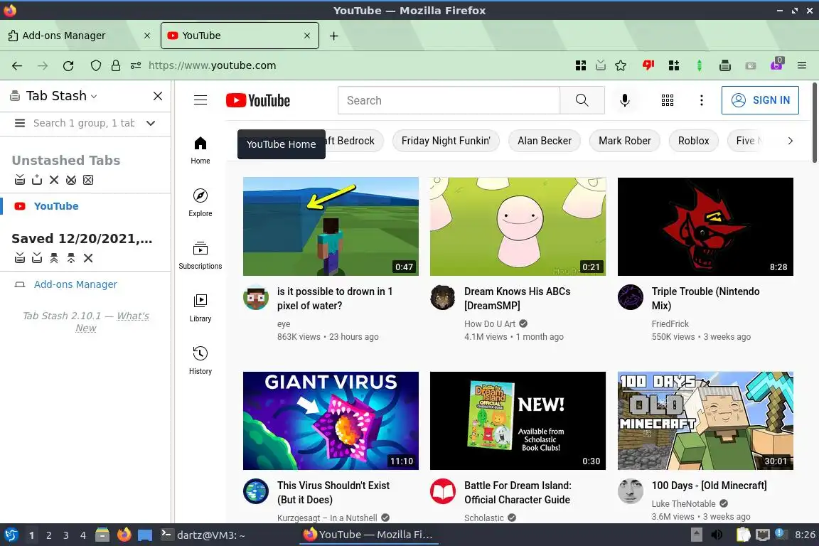Stash all unstashed tabs icon
819x546 pixels.
point(20,180)
